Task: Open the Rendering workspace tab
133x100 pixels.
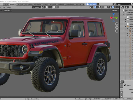Action: click(x=61, y=4)
